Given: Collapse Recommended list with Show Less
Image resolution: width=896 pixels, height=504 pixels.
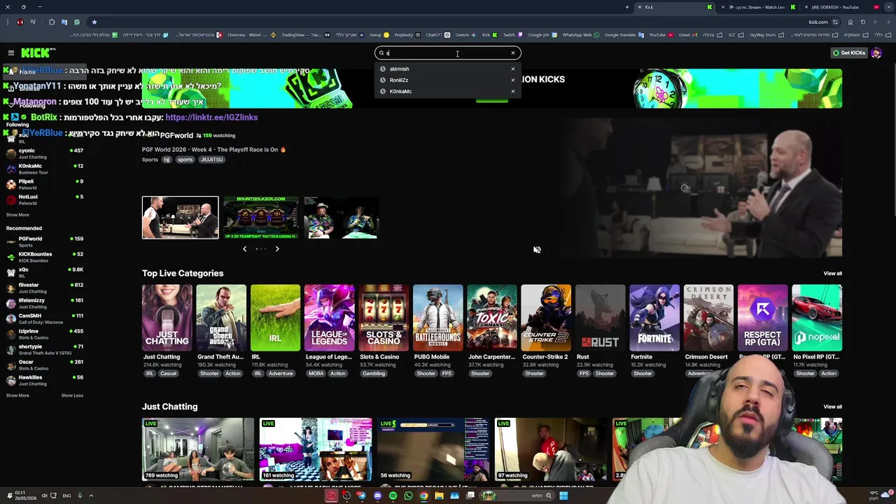Looking at the screenshot, I should 72,395.
